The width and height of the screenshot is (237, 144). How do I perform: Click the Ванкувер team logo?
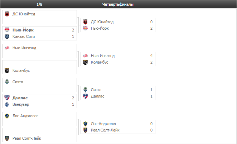(x=6, y=104)
